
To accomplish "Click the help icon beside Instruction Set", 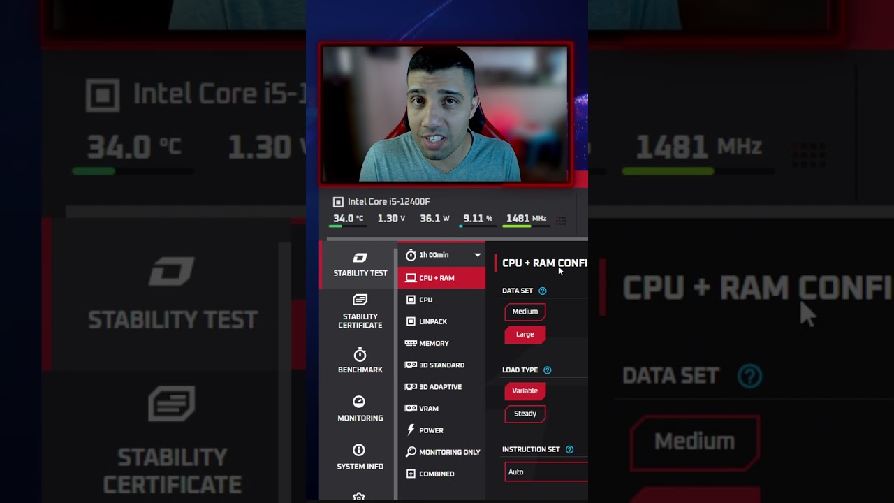I will [569, 449].
